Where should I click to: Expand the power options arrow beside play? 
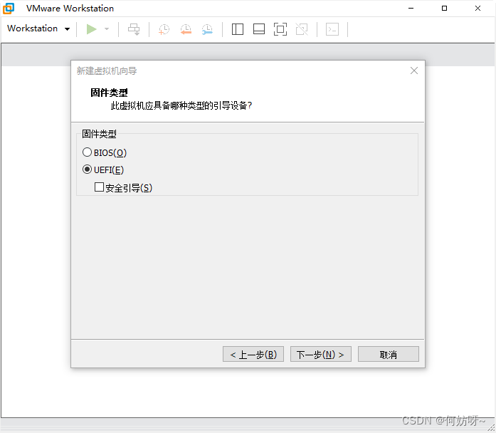(x=107, y=29)
